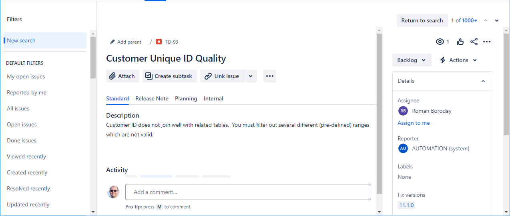Switch to the Planning tab
The image size is (510, 216).
186,98
